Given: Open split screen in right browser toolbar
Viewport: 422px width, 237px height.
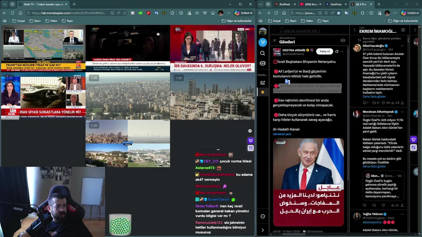Looking at the screenshot, I should [371, 13].
